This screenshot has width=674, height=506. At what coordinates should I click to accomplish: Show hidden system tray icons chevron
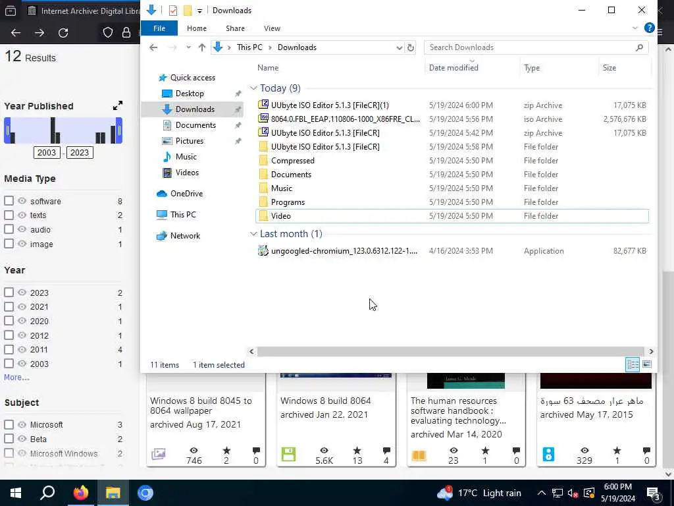pos(542,493)
